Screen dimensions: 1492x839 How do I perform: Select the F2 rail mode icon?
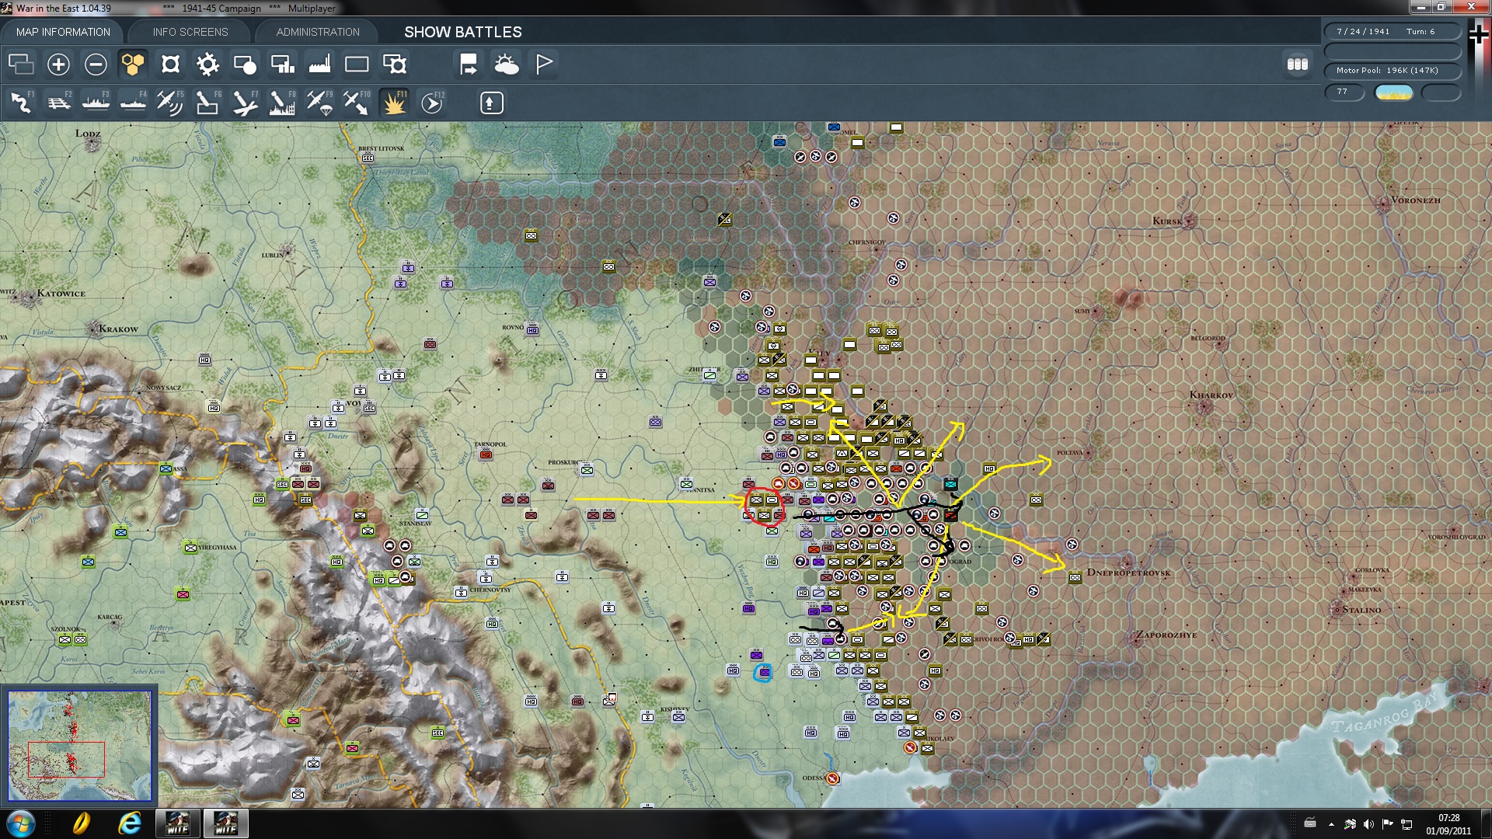(58, 103)
